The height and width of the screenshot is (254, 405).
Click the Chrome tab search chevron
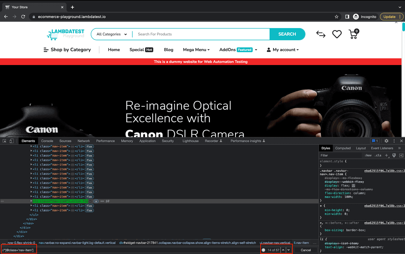coord(400,7)
